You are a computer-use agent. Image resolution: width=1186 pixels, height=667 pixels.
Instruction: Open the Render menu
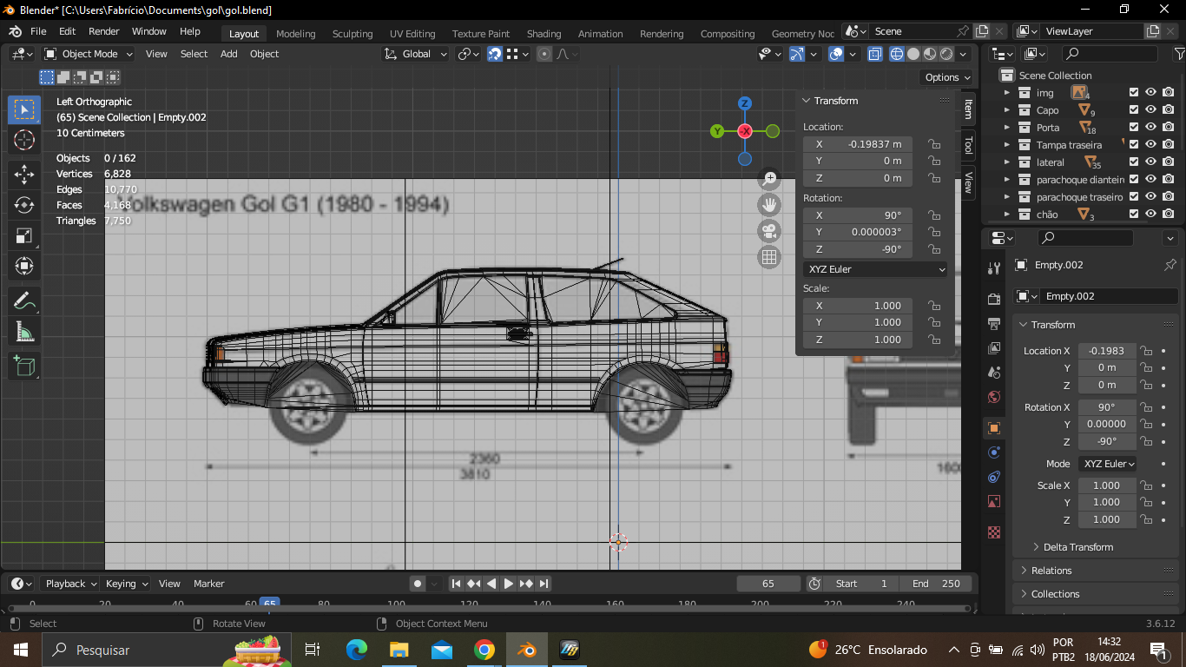point(104,31)
